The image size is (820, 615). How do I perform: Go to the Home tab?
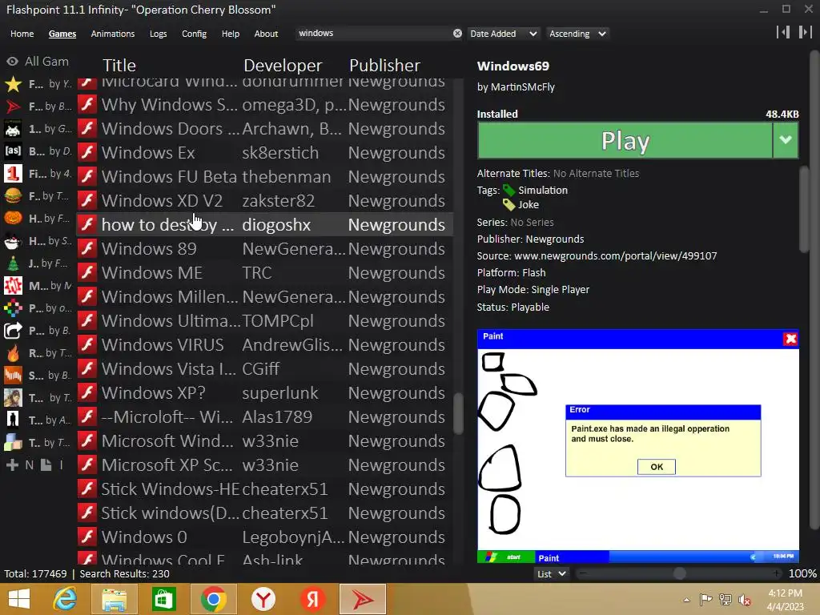pos(22,34)
